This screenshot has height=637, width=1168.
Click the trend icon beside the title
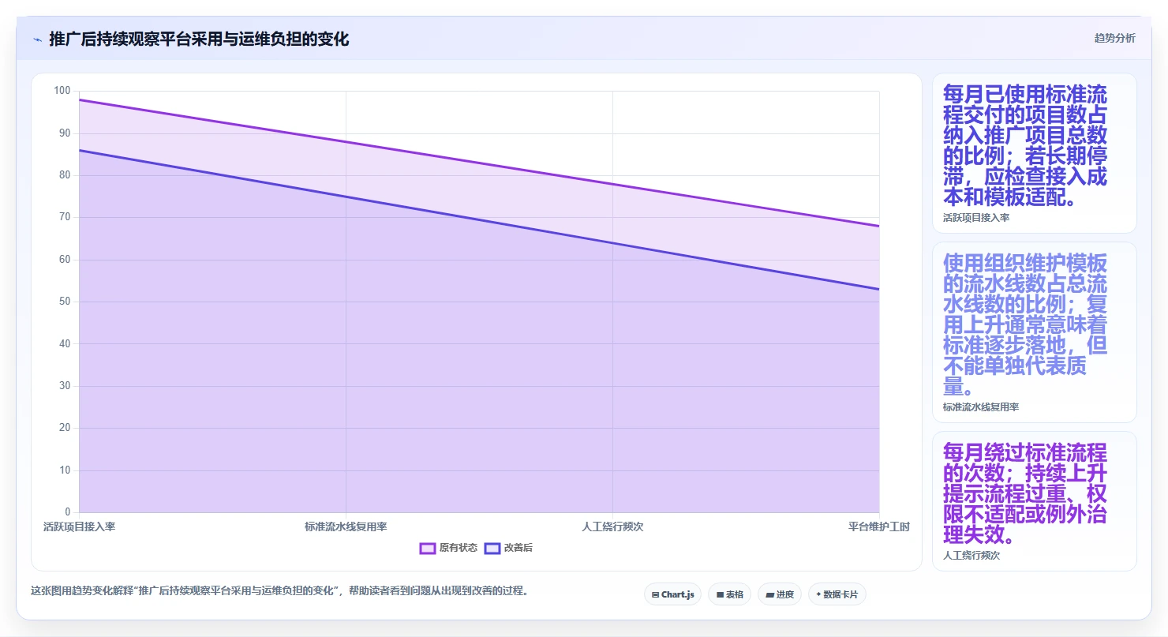(x=37, y=39)
